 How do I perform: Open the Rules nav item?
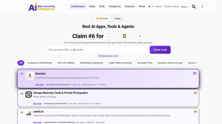pyautogui.click(x=142, y=6)
